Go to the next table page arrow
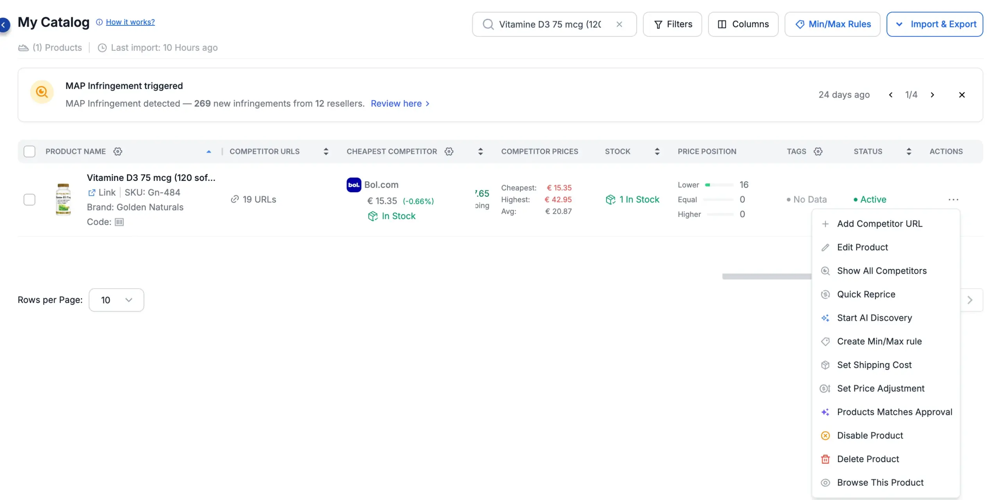The height and width of the screenshot is (500, 1001). [x=971, y=300]
